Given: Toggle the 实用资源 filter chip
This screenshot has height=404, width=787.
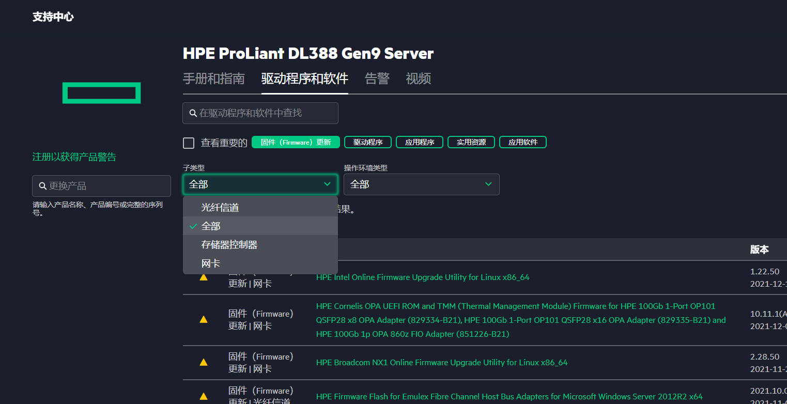Looking at the screenshot, I should (x=471, y=142).
